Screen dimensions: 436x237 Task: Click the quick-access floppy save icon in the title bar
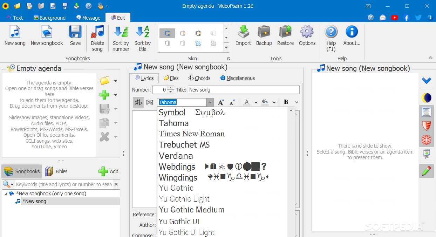coord(65,6)
